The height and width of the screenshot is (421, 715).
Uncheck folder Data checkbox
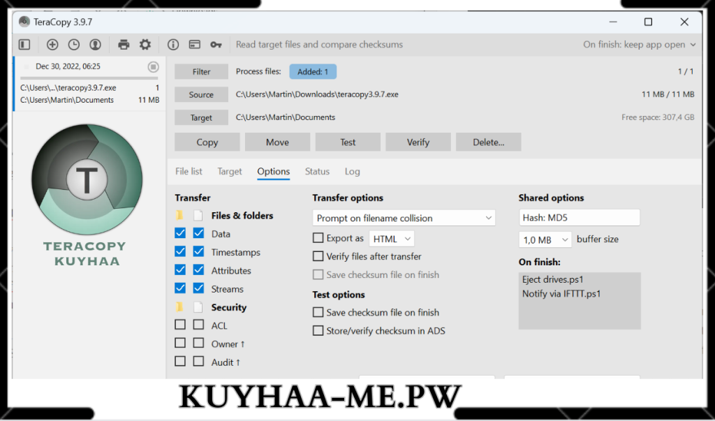pyautogui.click(x=180, y=233)
